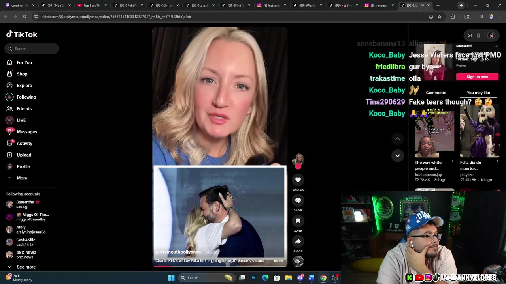506x284 pixels.
Task: Click the TikTok search field
Action: point(32,49)
